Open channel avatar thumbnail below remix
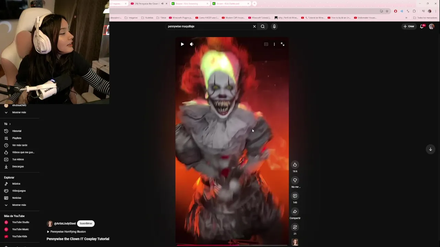This screenshot has height=247, width=440. [295, 242]
